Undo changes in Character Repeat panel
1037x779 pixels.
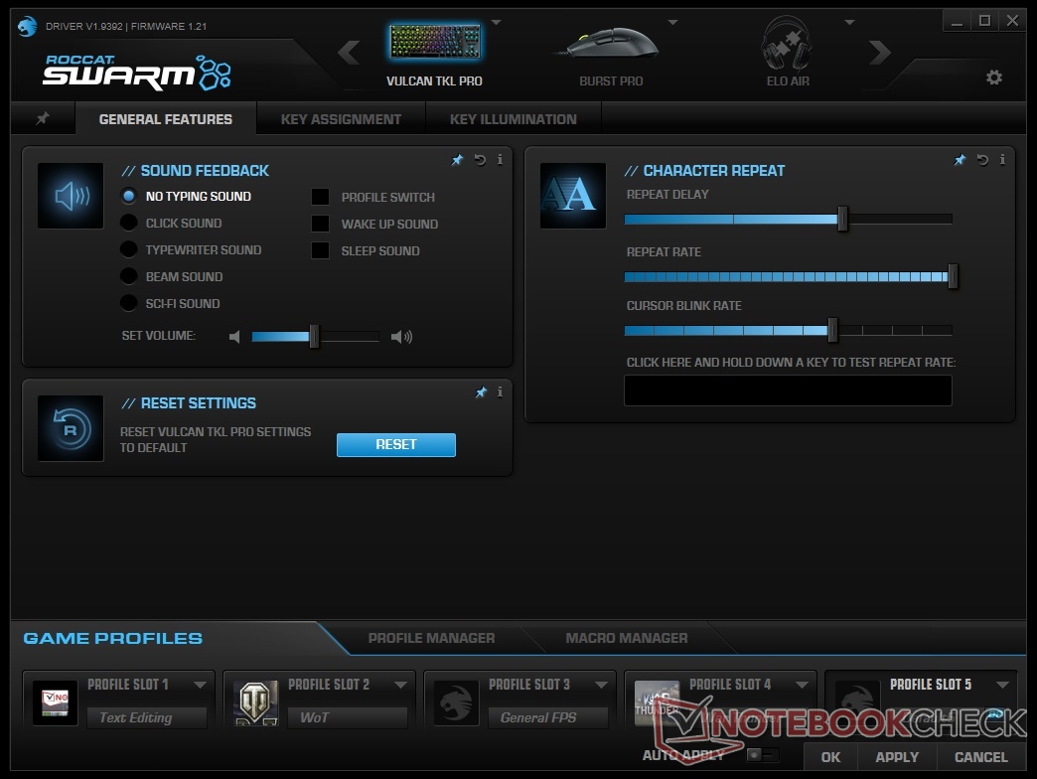(982, 159)
